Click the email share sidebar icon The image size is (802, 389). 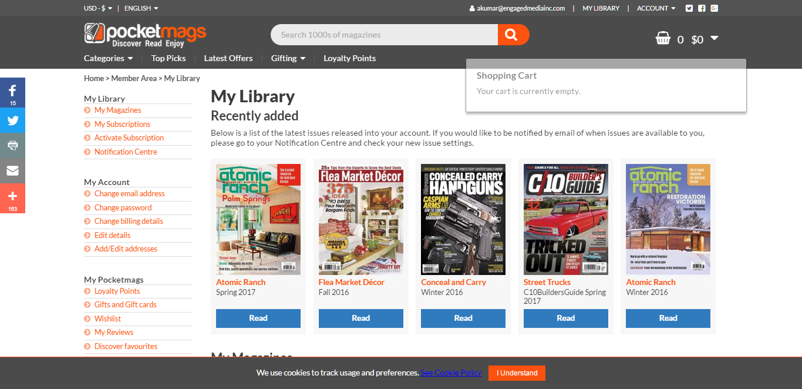point(12,171)
